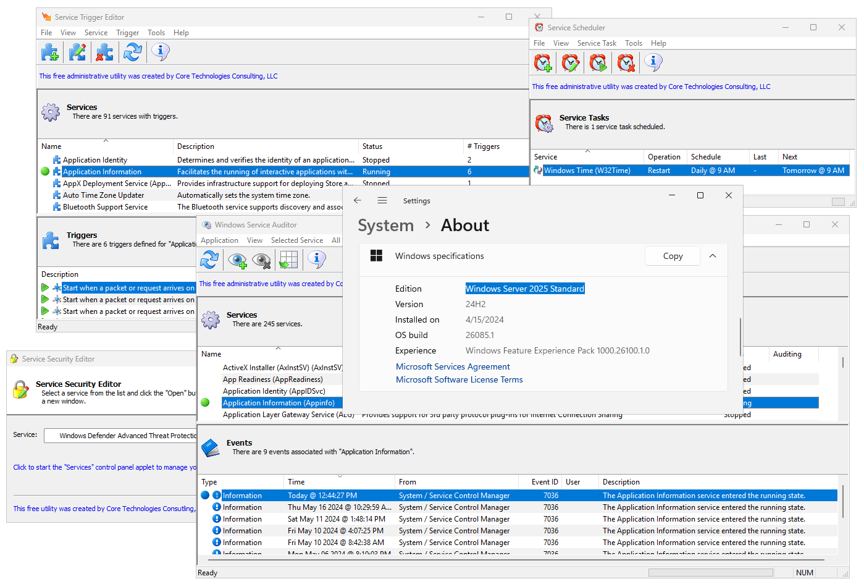Click Add Trigger puzzle icon in Service Trigger Editor
The height and width of the screenshot is (584, 864).
[50, 53]
